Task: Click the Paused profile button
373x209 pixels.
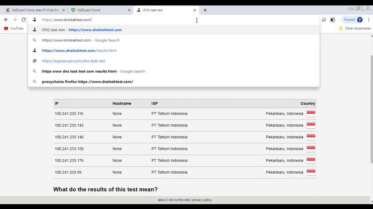Action: point(353,20)
